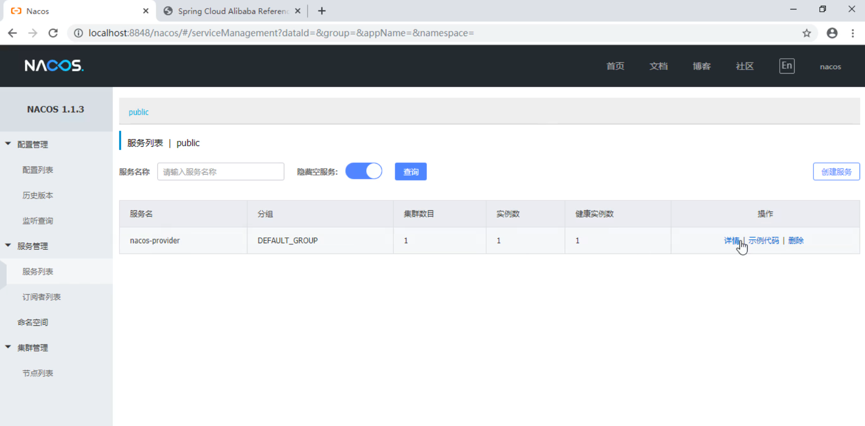Close the Nacos browser tab

(145, 11)
